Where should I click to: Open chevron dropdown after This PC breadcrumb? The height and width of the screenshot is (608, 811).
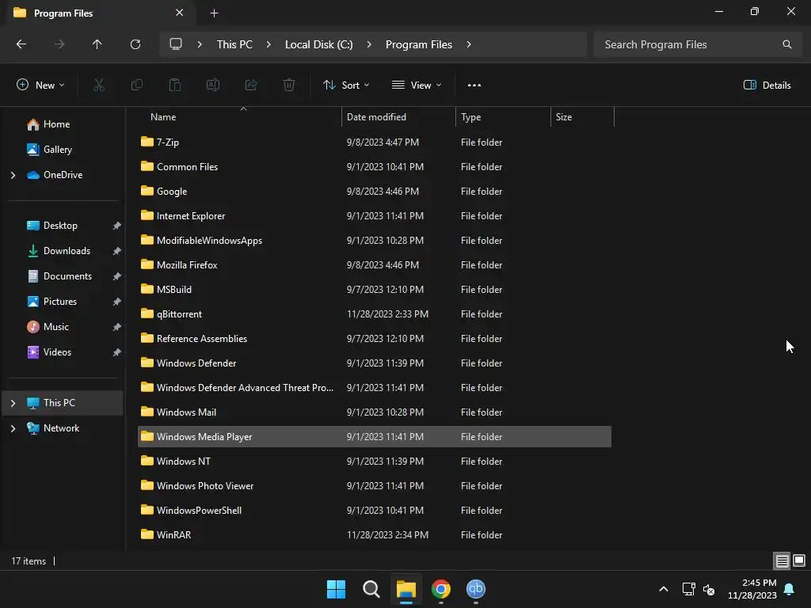268,44
